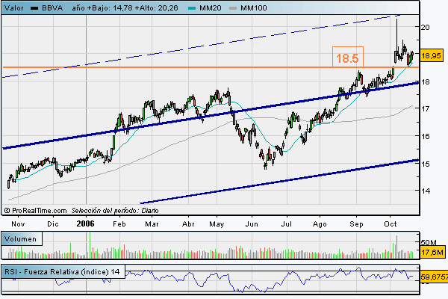This screenshot has width=448, height=299.
Task: Click the May month label on time axis
Action: (217, 224)
